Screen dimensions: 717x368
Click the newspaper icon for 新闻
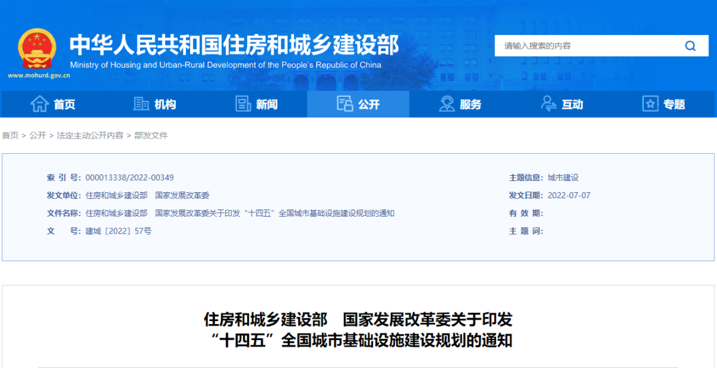coord(243,104)
